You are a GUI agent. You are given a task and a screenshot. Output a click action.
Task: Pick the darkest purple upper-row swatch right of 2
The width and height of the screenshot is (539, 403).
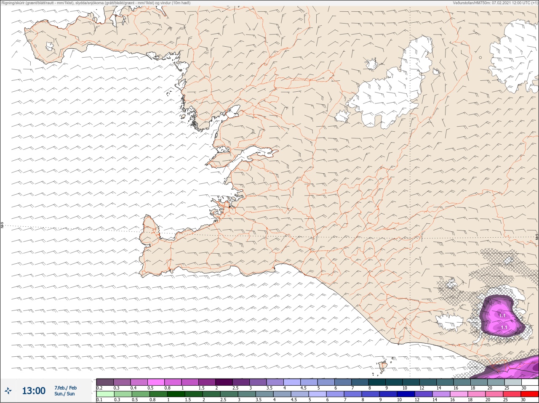point(224,382)
